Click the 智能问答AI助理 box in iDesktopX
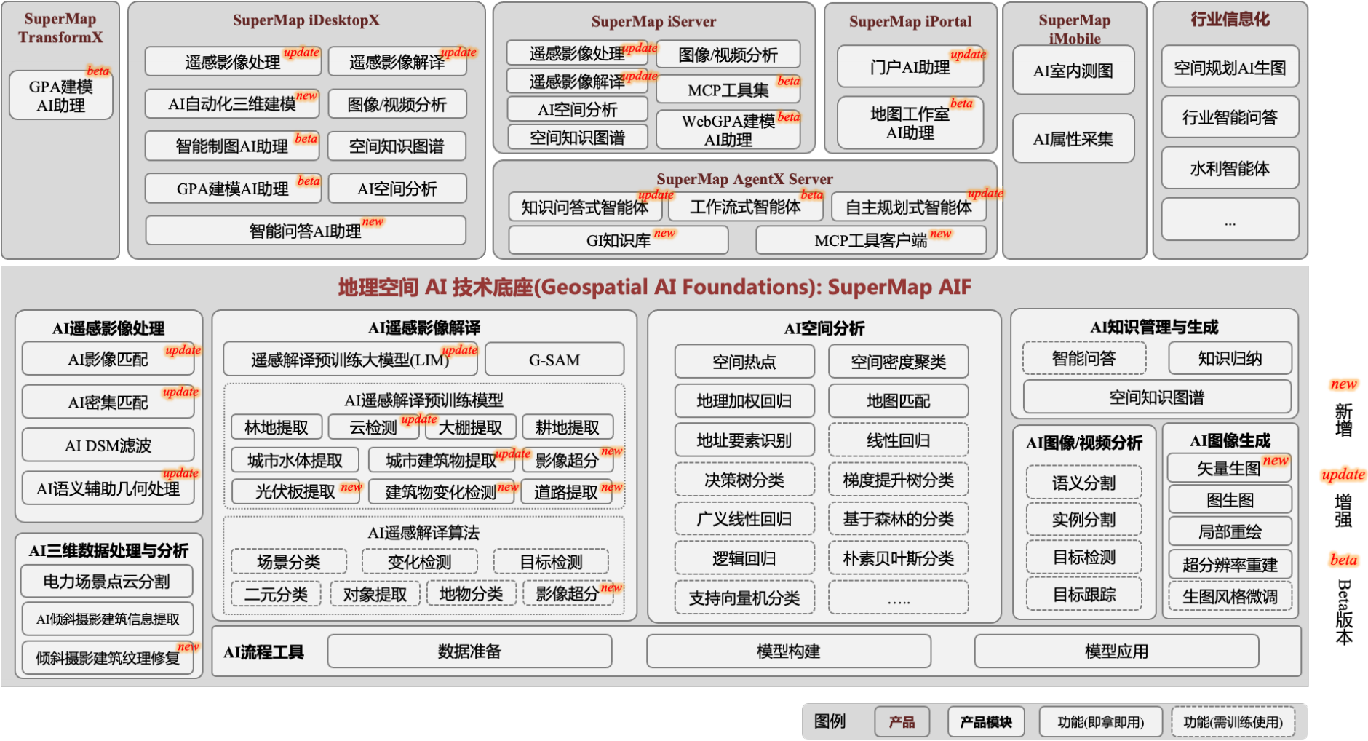 point(306,231)
